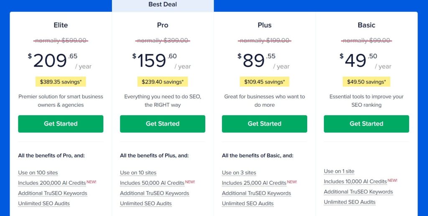Screen dimensions: 428x216
Task: Click Get Started under the Pro plan
Action: coord(163,124)
